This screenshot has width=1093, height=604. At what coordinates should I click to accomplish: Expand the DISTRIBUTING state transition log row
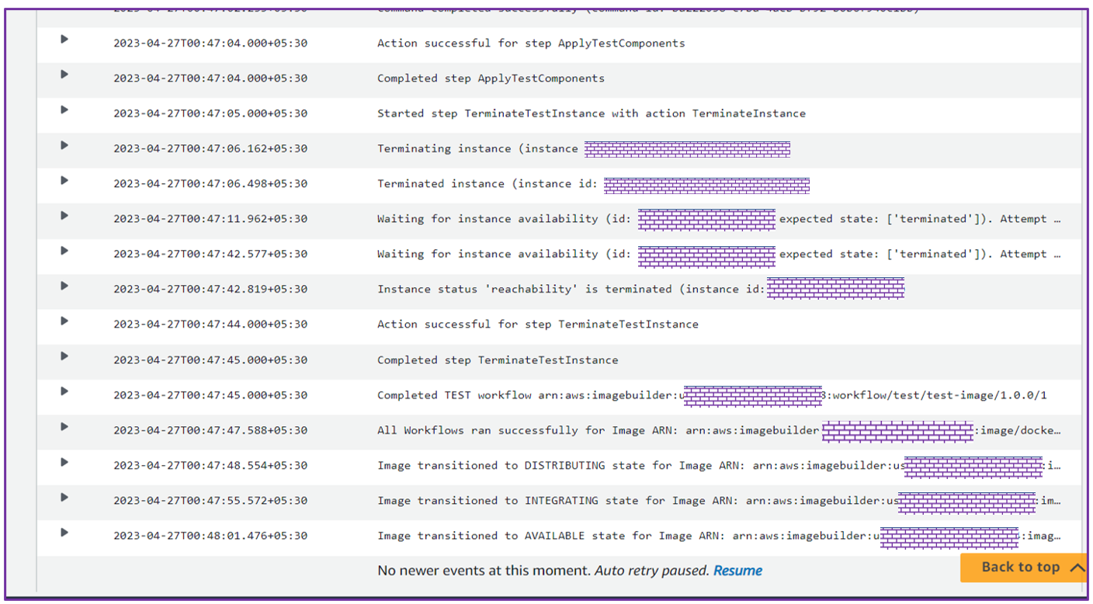pyautogui.click(x=64, y=462)
